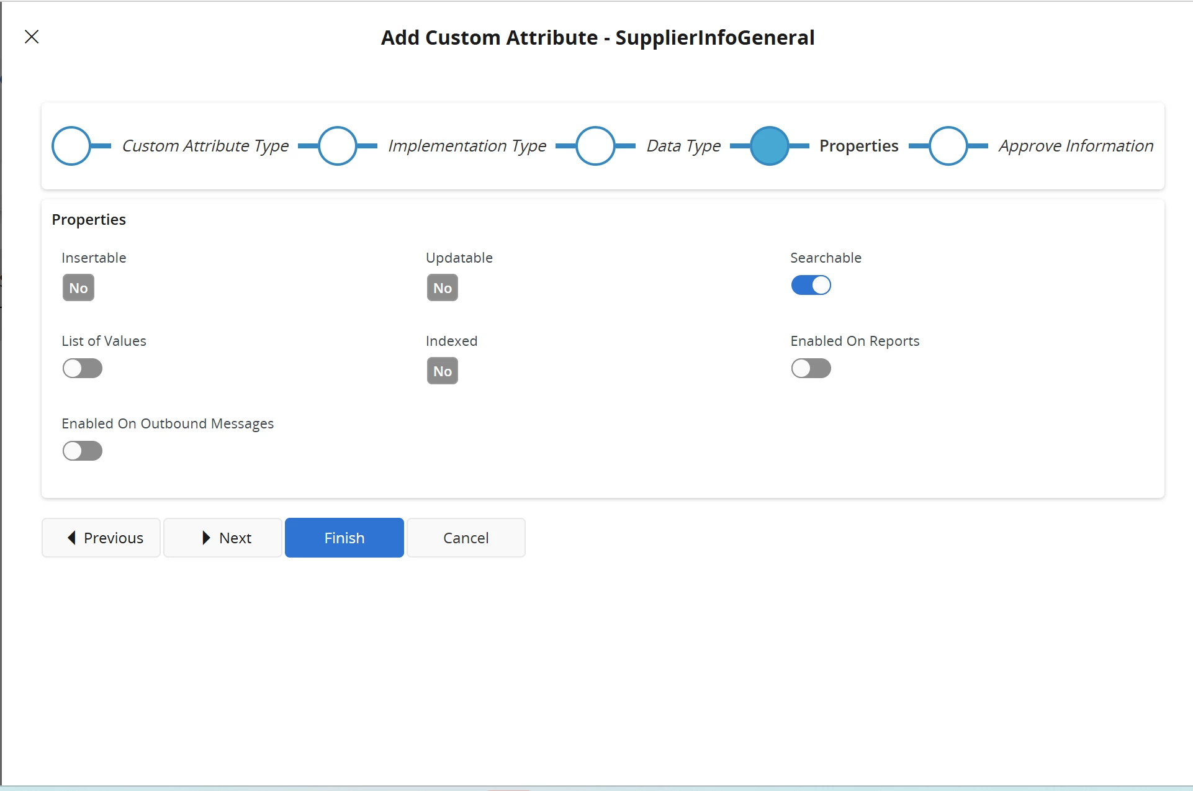This screenshot has height=791, width=1193.
Task: Click the Approve Information step circle
Action: (x=948, y=146)
